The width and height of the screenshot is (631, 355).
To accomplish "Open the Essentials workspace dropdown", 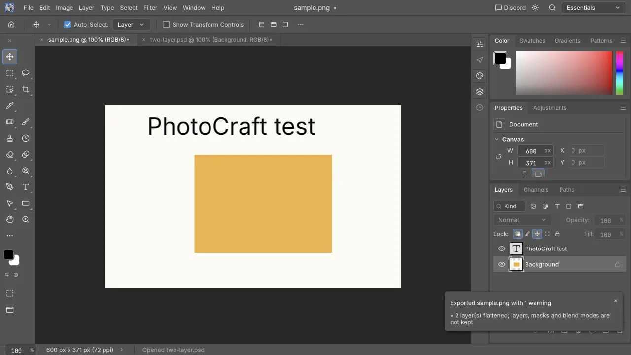I will point(594,8).
